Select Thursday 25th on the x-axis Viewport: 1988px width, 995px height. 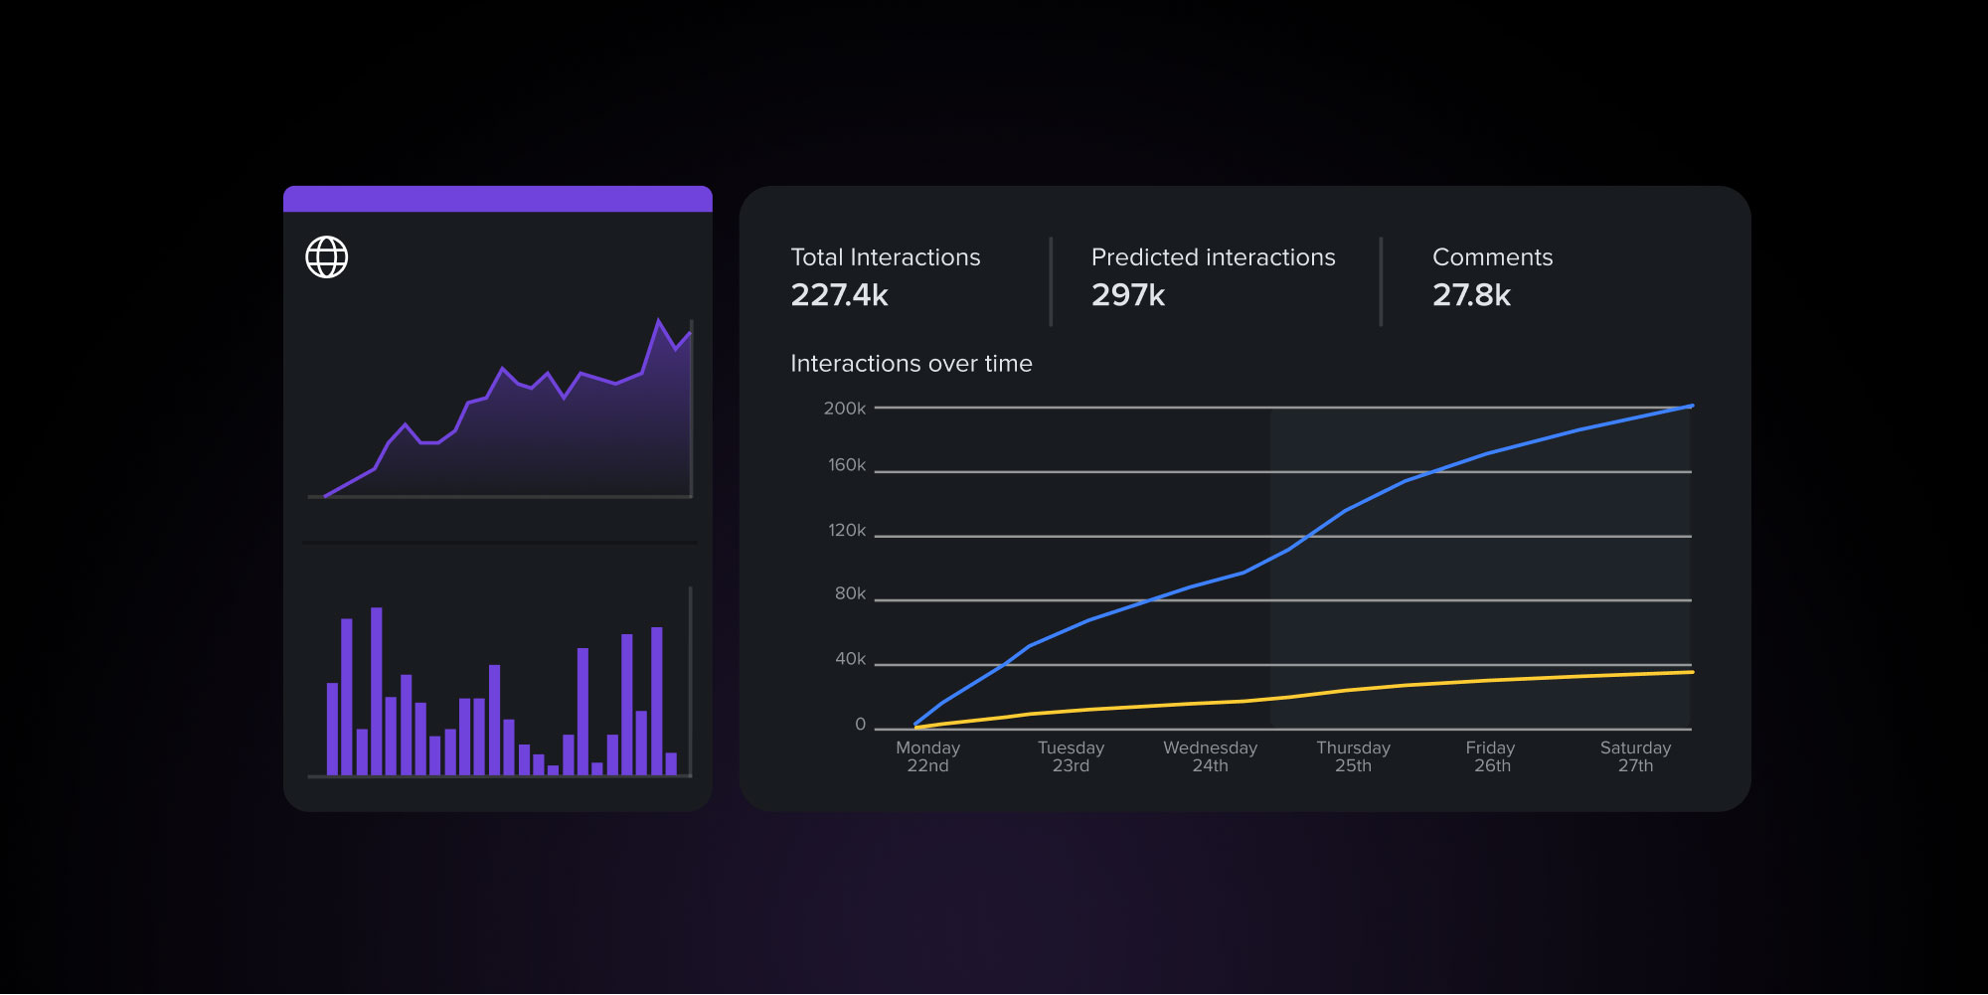tap(1353, 756)
